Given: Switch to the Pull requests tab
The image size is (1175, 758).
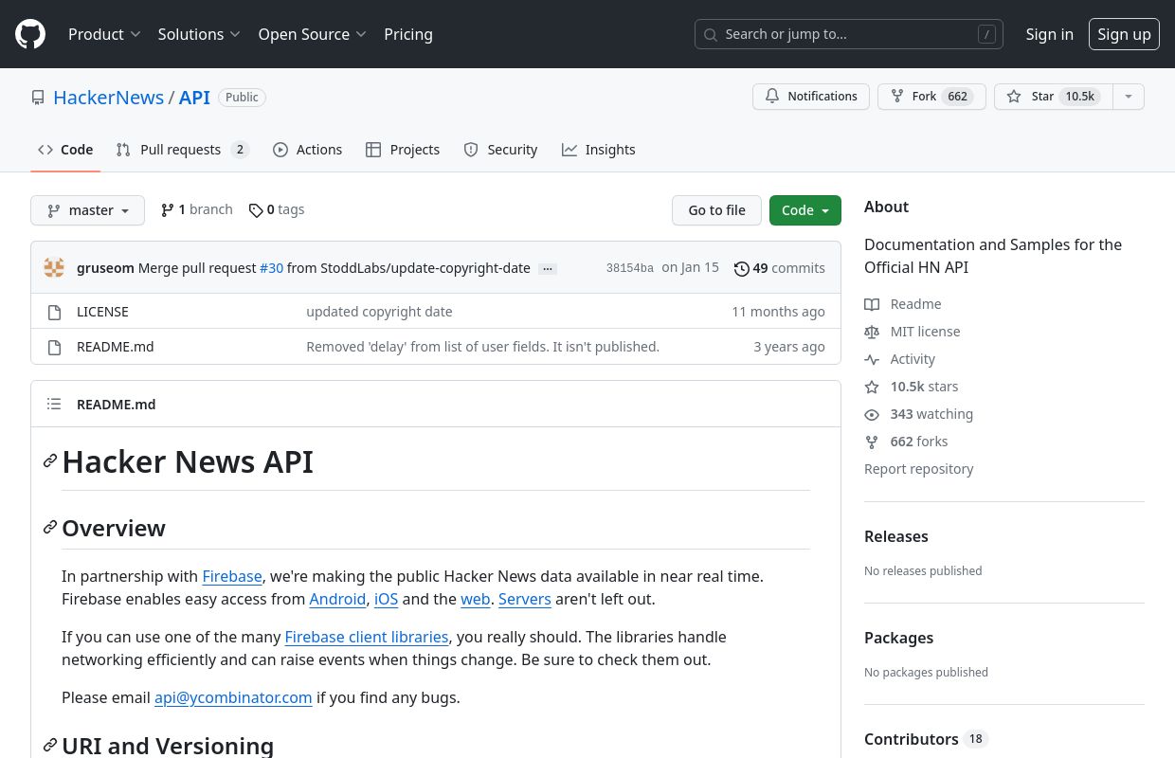Looking at the screenshot, I should tap(182, 150).
